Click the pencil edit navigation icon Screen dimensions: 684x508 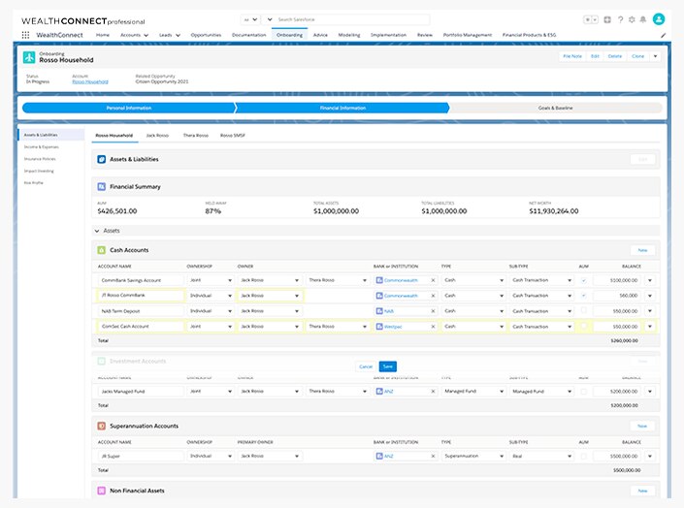(x=663, y=35)
